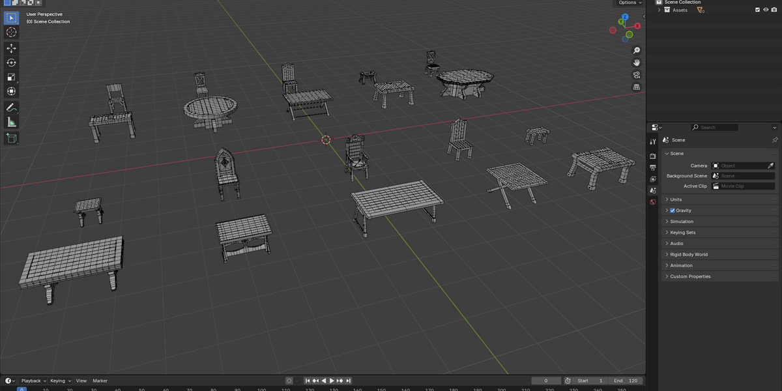782x391 pixels.
Task: Open the Marker menu
Action: click(x=100, y=381)
